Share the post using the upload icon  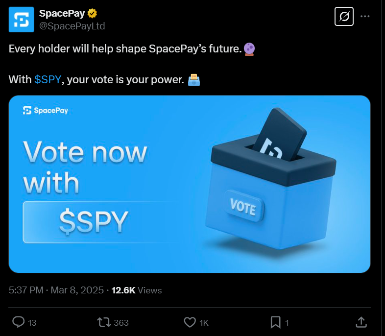[361, 322]
